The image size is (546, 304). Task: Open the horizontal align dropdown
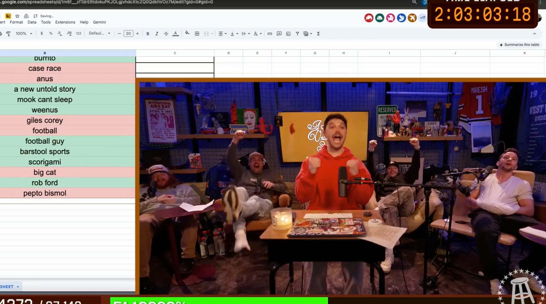tap(222, 34)
